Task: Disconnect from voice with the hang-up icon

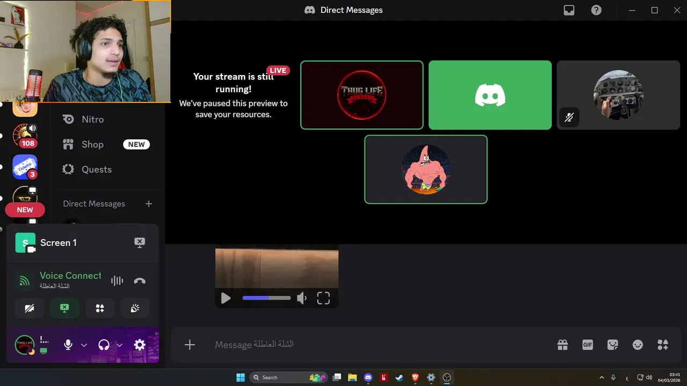Action: click(x=140, y=280)
